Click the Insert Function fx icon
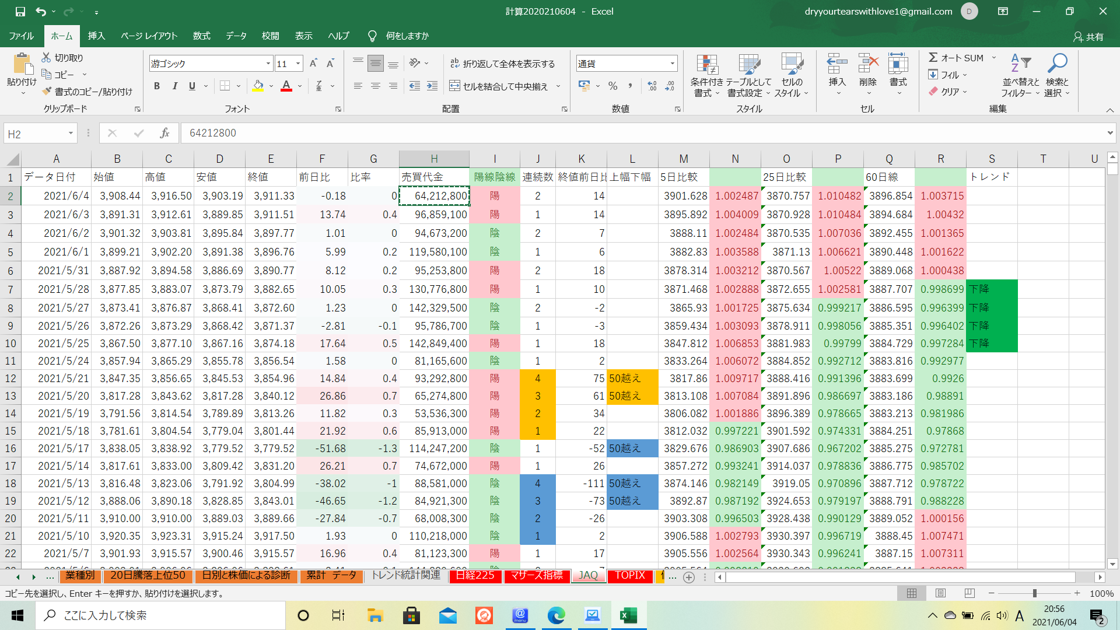1120x630 pixels. click(x=164, y=133)
